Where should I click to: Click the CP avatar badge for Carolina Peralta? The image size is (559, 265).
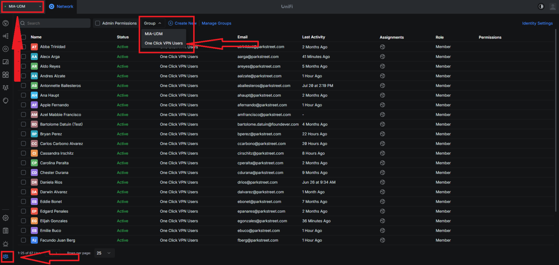pyautogui.click(x=34, y=163)
